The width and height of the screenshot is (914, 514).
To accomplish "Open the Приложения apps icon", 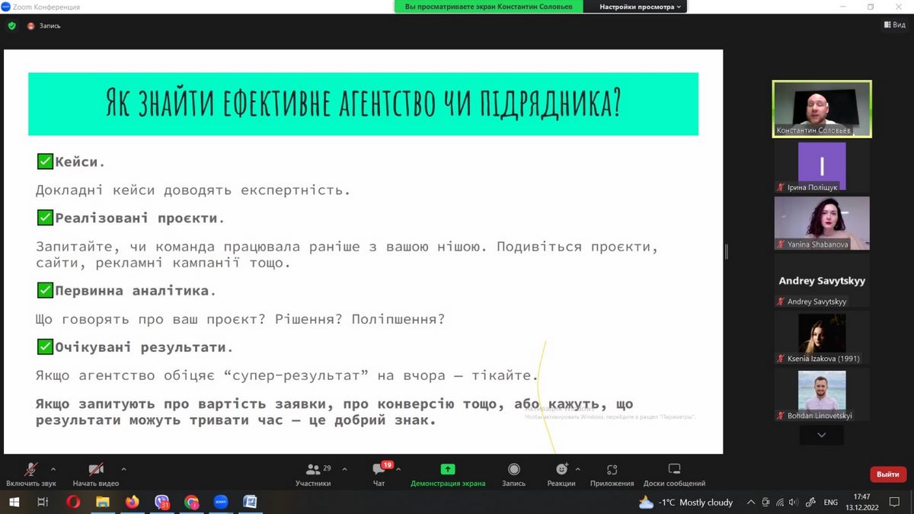I will coord(612,470).
